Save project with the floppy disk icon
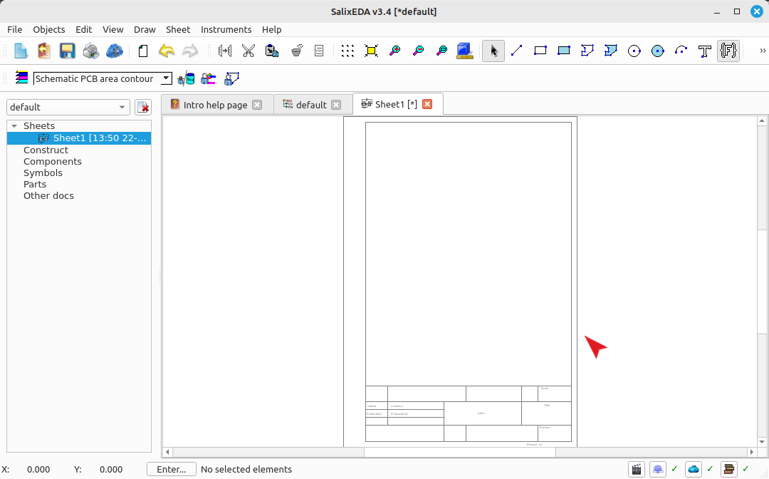769x479 pixels. [67, 51]
